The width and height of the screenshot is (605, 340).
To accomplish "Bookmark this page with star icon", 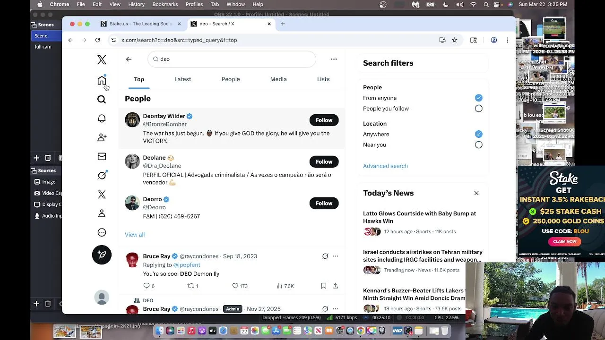I will [x=454, y=40].
